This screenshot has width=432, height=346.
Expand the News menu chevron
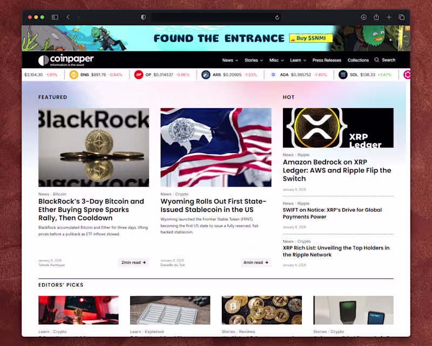click(237, 61)
